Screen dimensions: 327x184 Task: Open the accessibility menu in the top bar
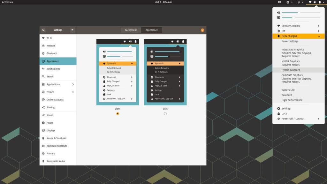click(289, 2)
